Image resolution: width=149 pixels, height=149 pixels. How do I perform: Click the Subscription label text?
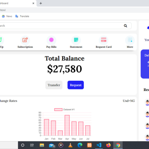[x=25, y=47]
